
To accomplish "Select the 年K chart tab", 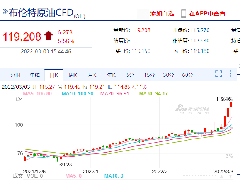I will [111, 75].
